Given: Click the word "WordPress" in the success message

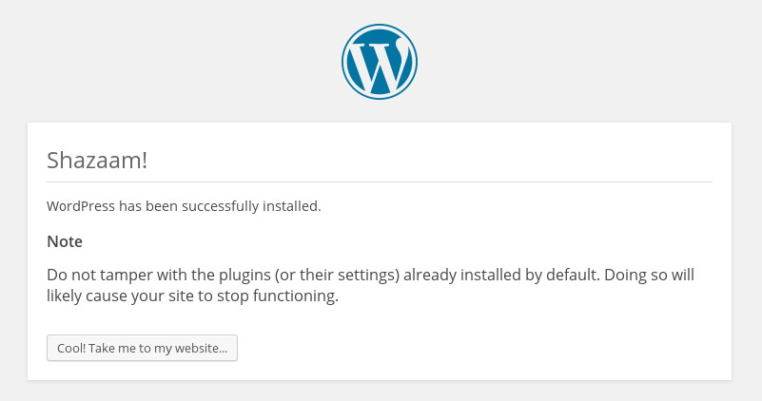Looking at the screenshot, I should click(81, 206).
